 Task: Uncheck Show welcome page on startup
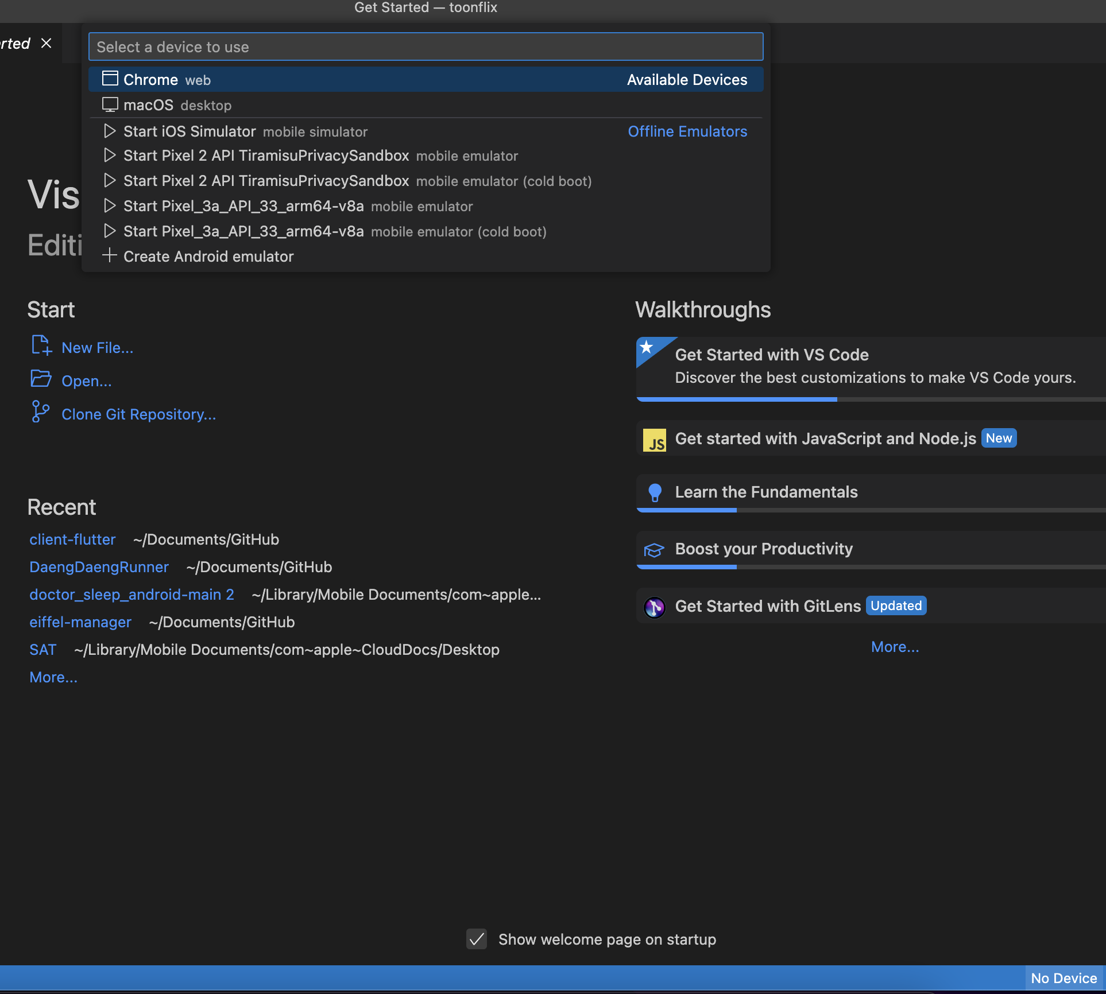point(477,939)
